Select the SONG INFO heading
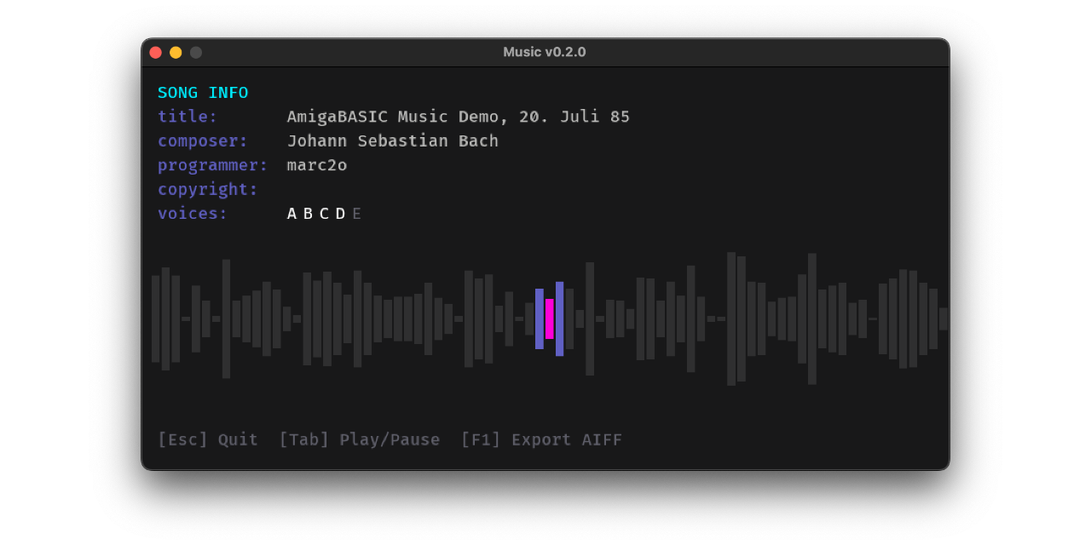The width and height of the screenshot is (1091, 545). [x=203, y=93]
